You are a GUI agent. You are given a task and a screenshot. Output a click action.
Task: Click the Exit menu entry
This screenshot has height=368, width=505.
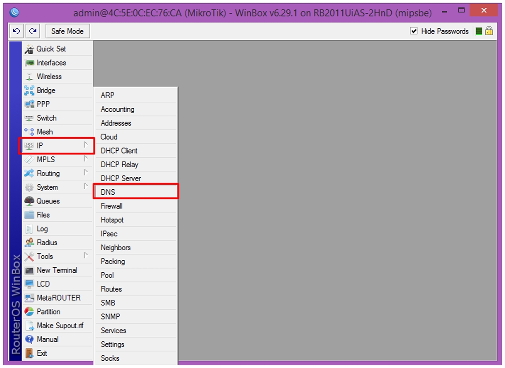click(x=58, y=353)
